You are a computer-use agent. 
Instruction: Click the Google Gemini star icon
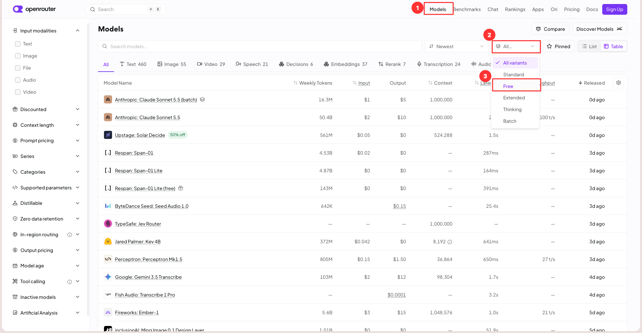(108, 277)
